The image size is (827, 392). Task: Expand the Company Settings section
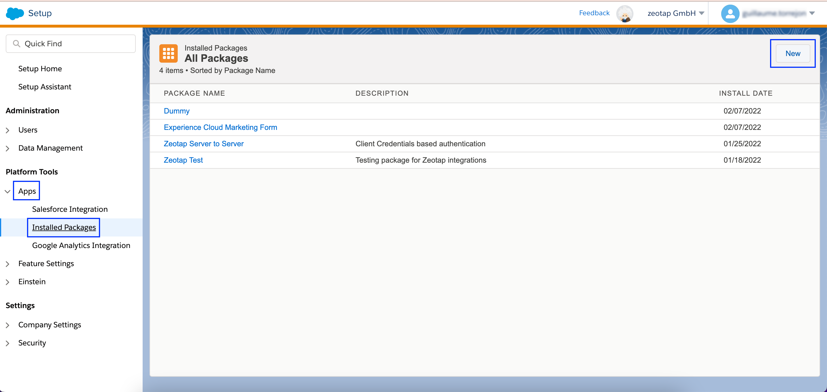[8, 325]
